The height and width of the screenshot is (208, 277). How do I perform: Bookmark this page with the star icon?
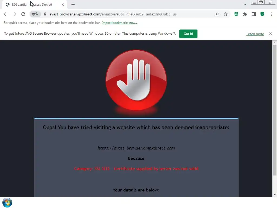coord(226,14)
